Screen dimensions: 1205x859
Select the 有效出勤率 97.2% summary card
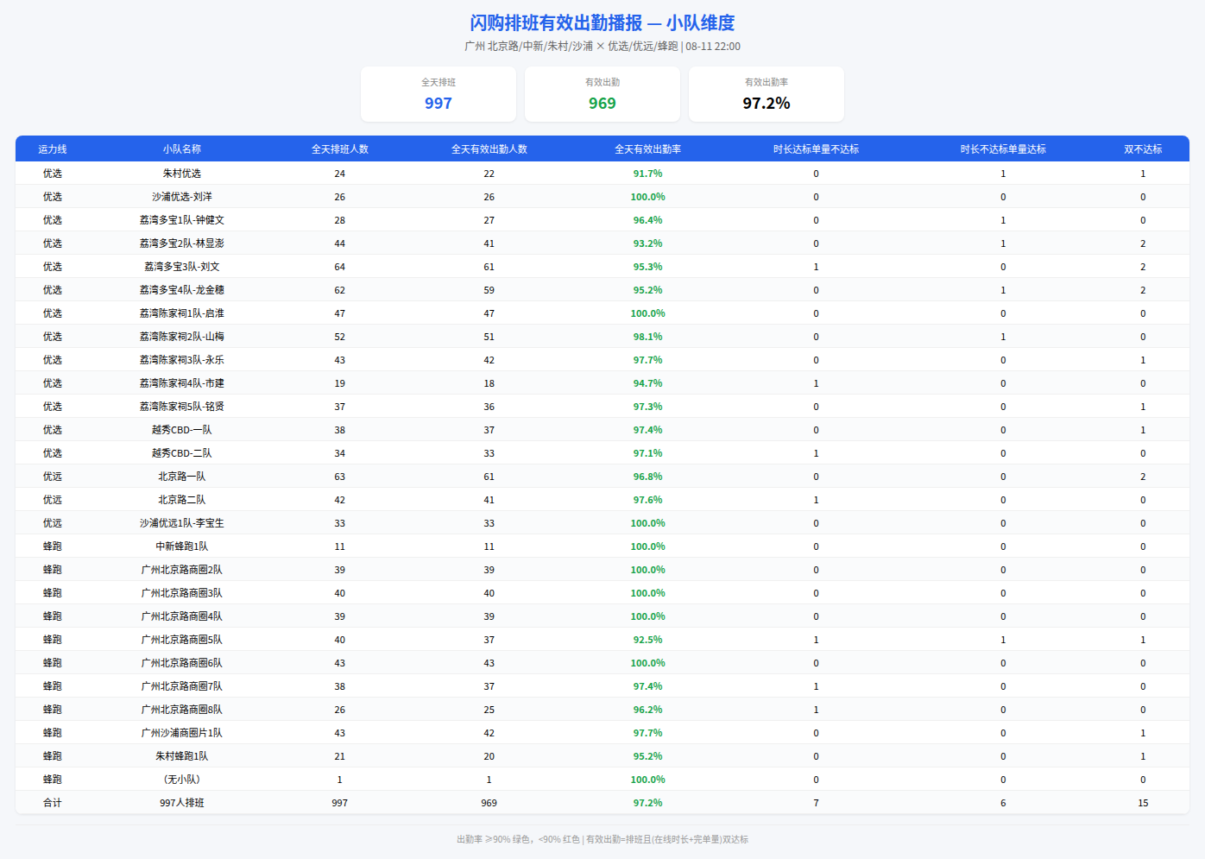(x=767, y=94)
